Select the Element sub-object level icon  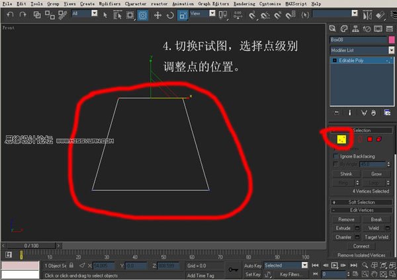pos(379,139)
